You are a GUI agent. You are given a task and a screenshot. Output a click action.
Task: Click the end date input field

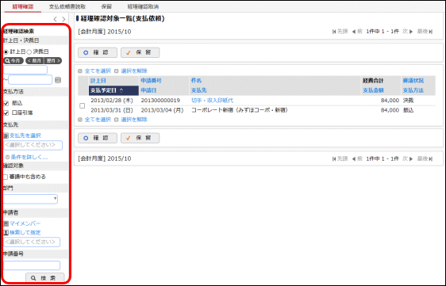pos(30,80)
